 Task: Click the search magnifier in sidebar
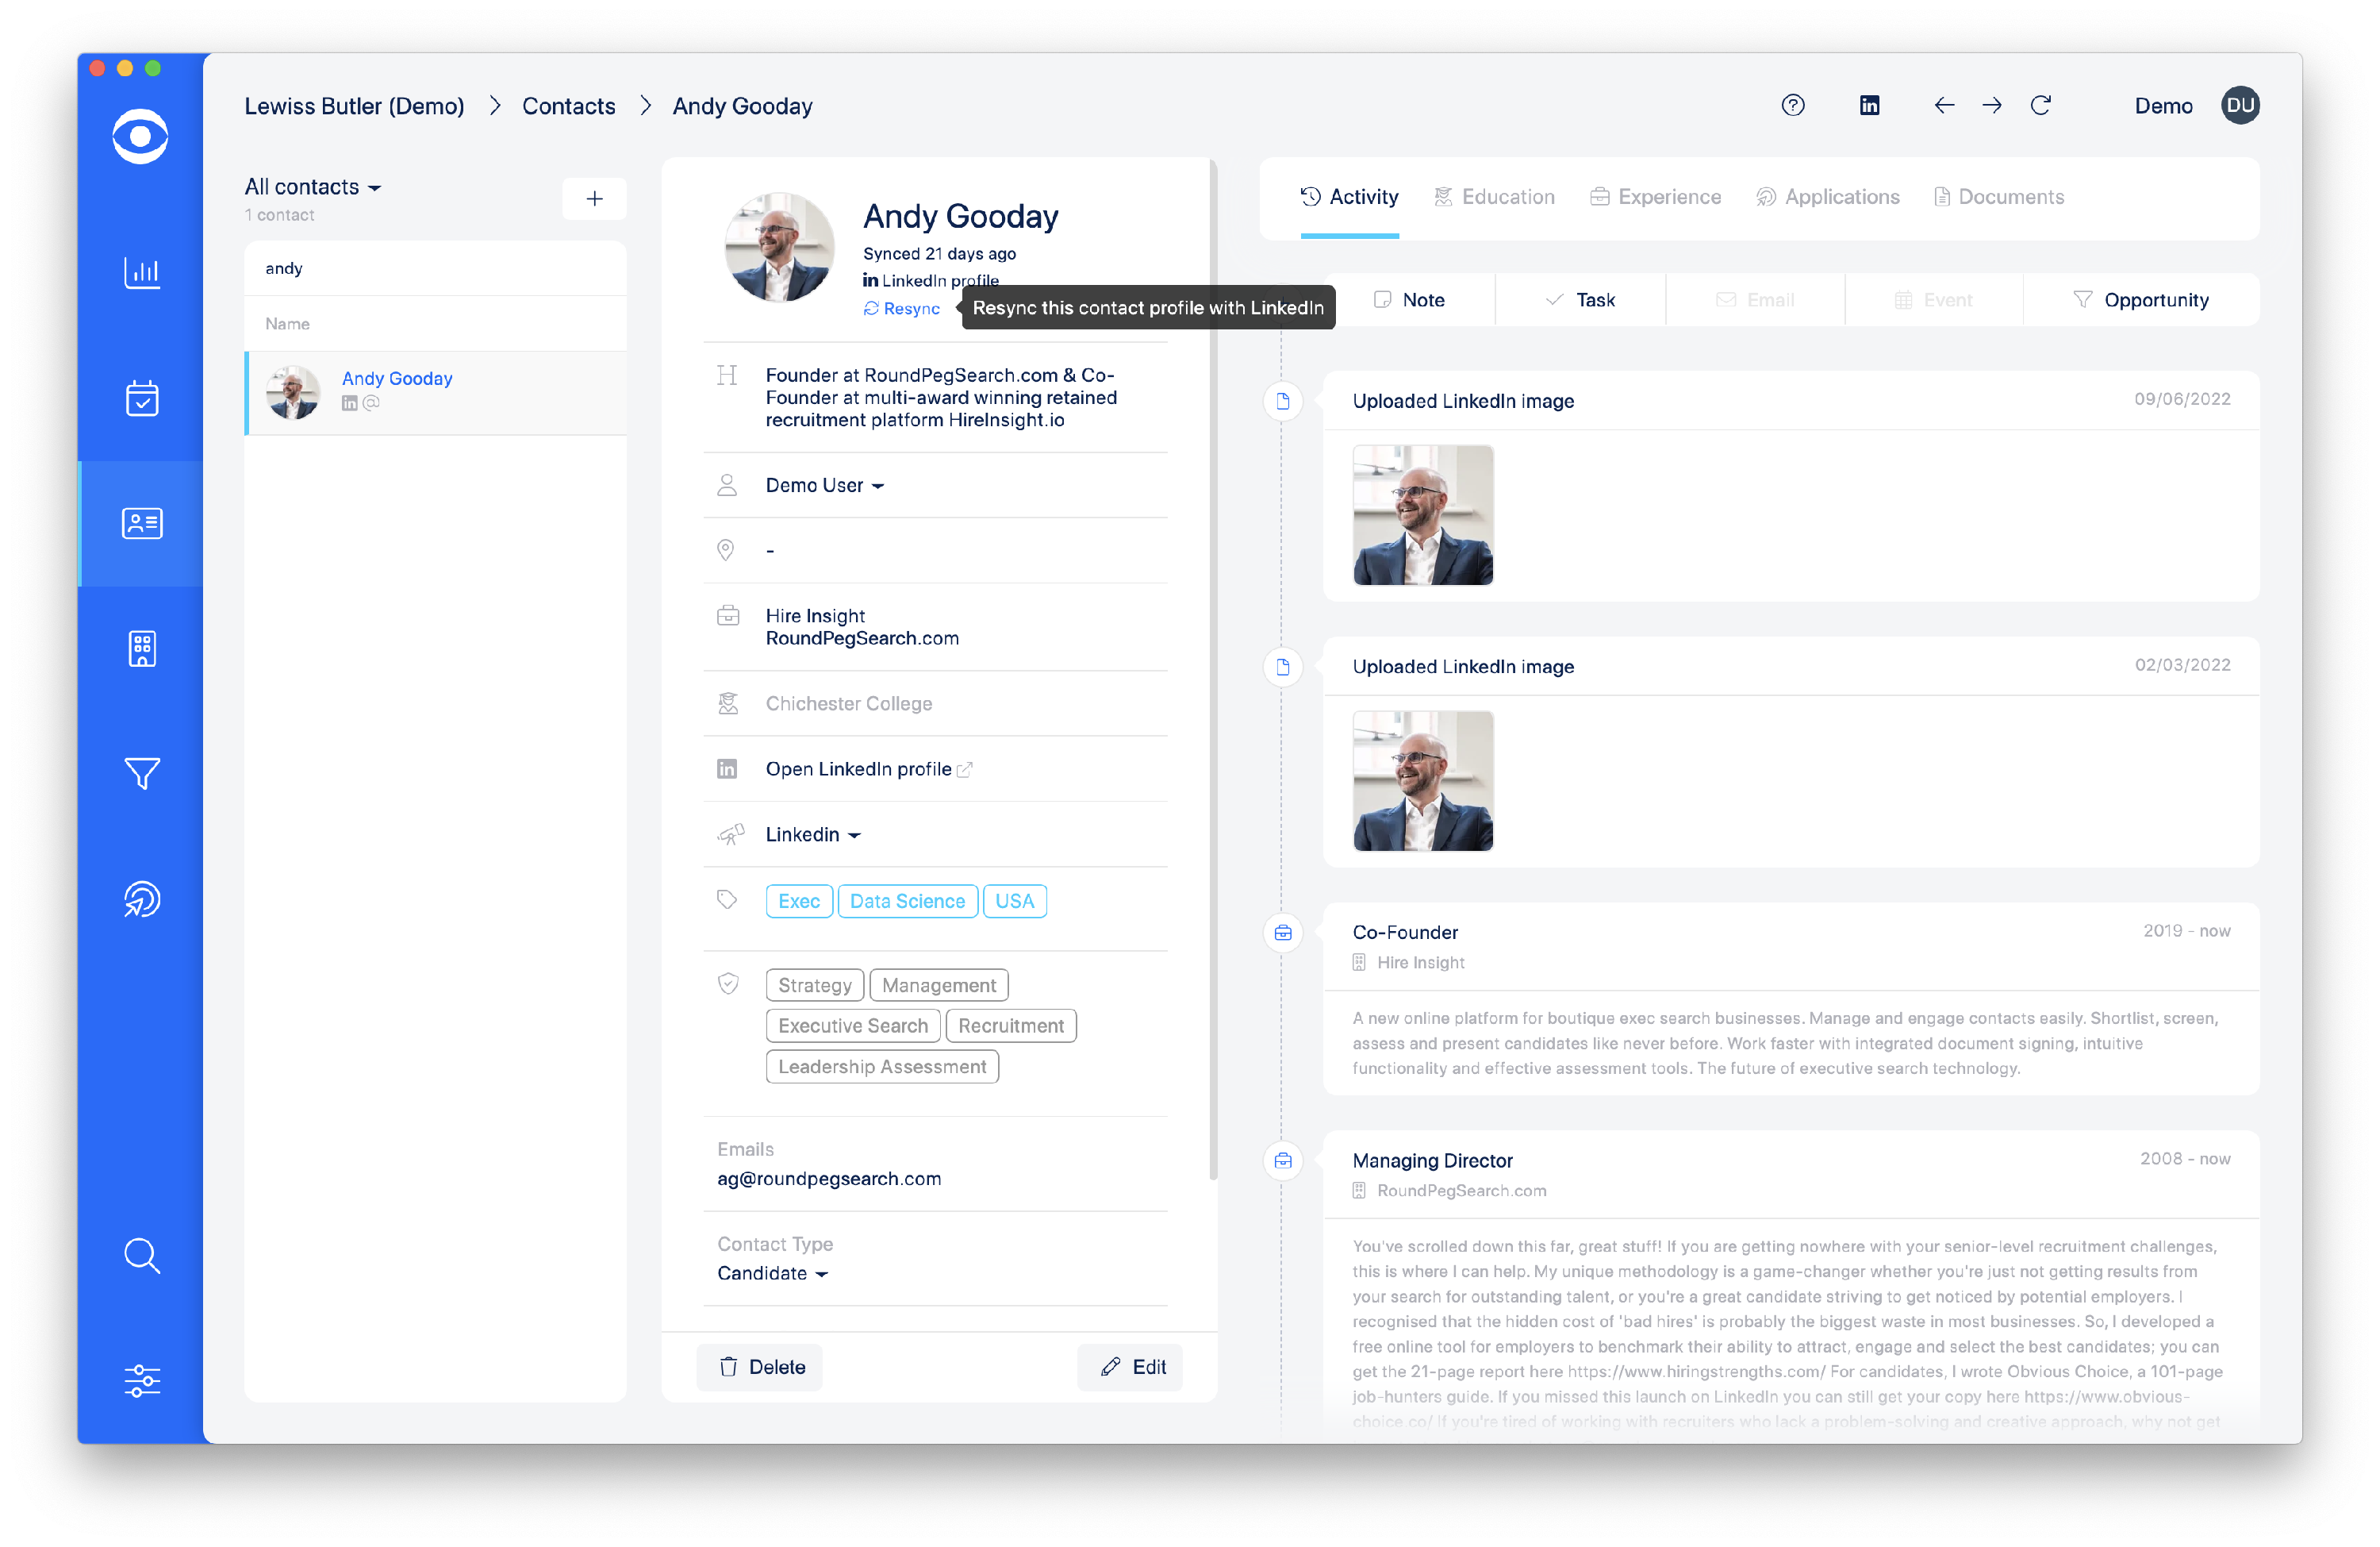coord(141,1255)
